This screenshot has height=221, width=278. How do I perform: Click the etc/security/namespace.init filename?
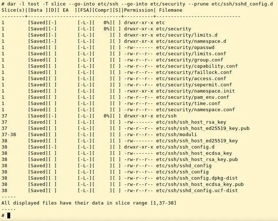coord(196,91)
